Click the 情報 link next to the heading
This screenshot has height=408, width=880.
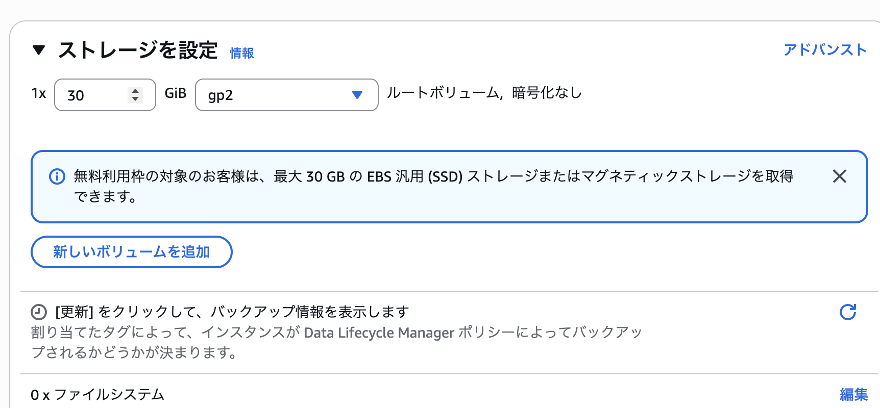click(x=241, y=53)
